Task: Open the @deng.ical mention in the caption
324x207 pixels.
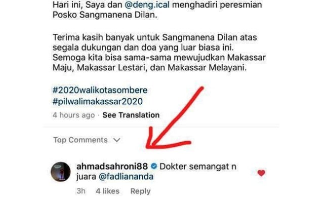Action: click(147, 5)
